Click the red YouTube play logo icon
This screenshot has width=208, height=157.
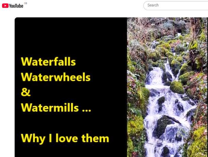tap(5, 6)
